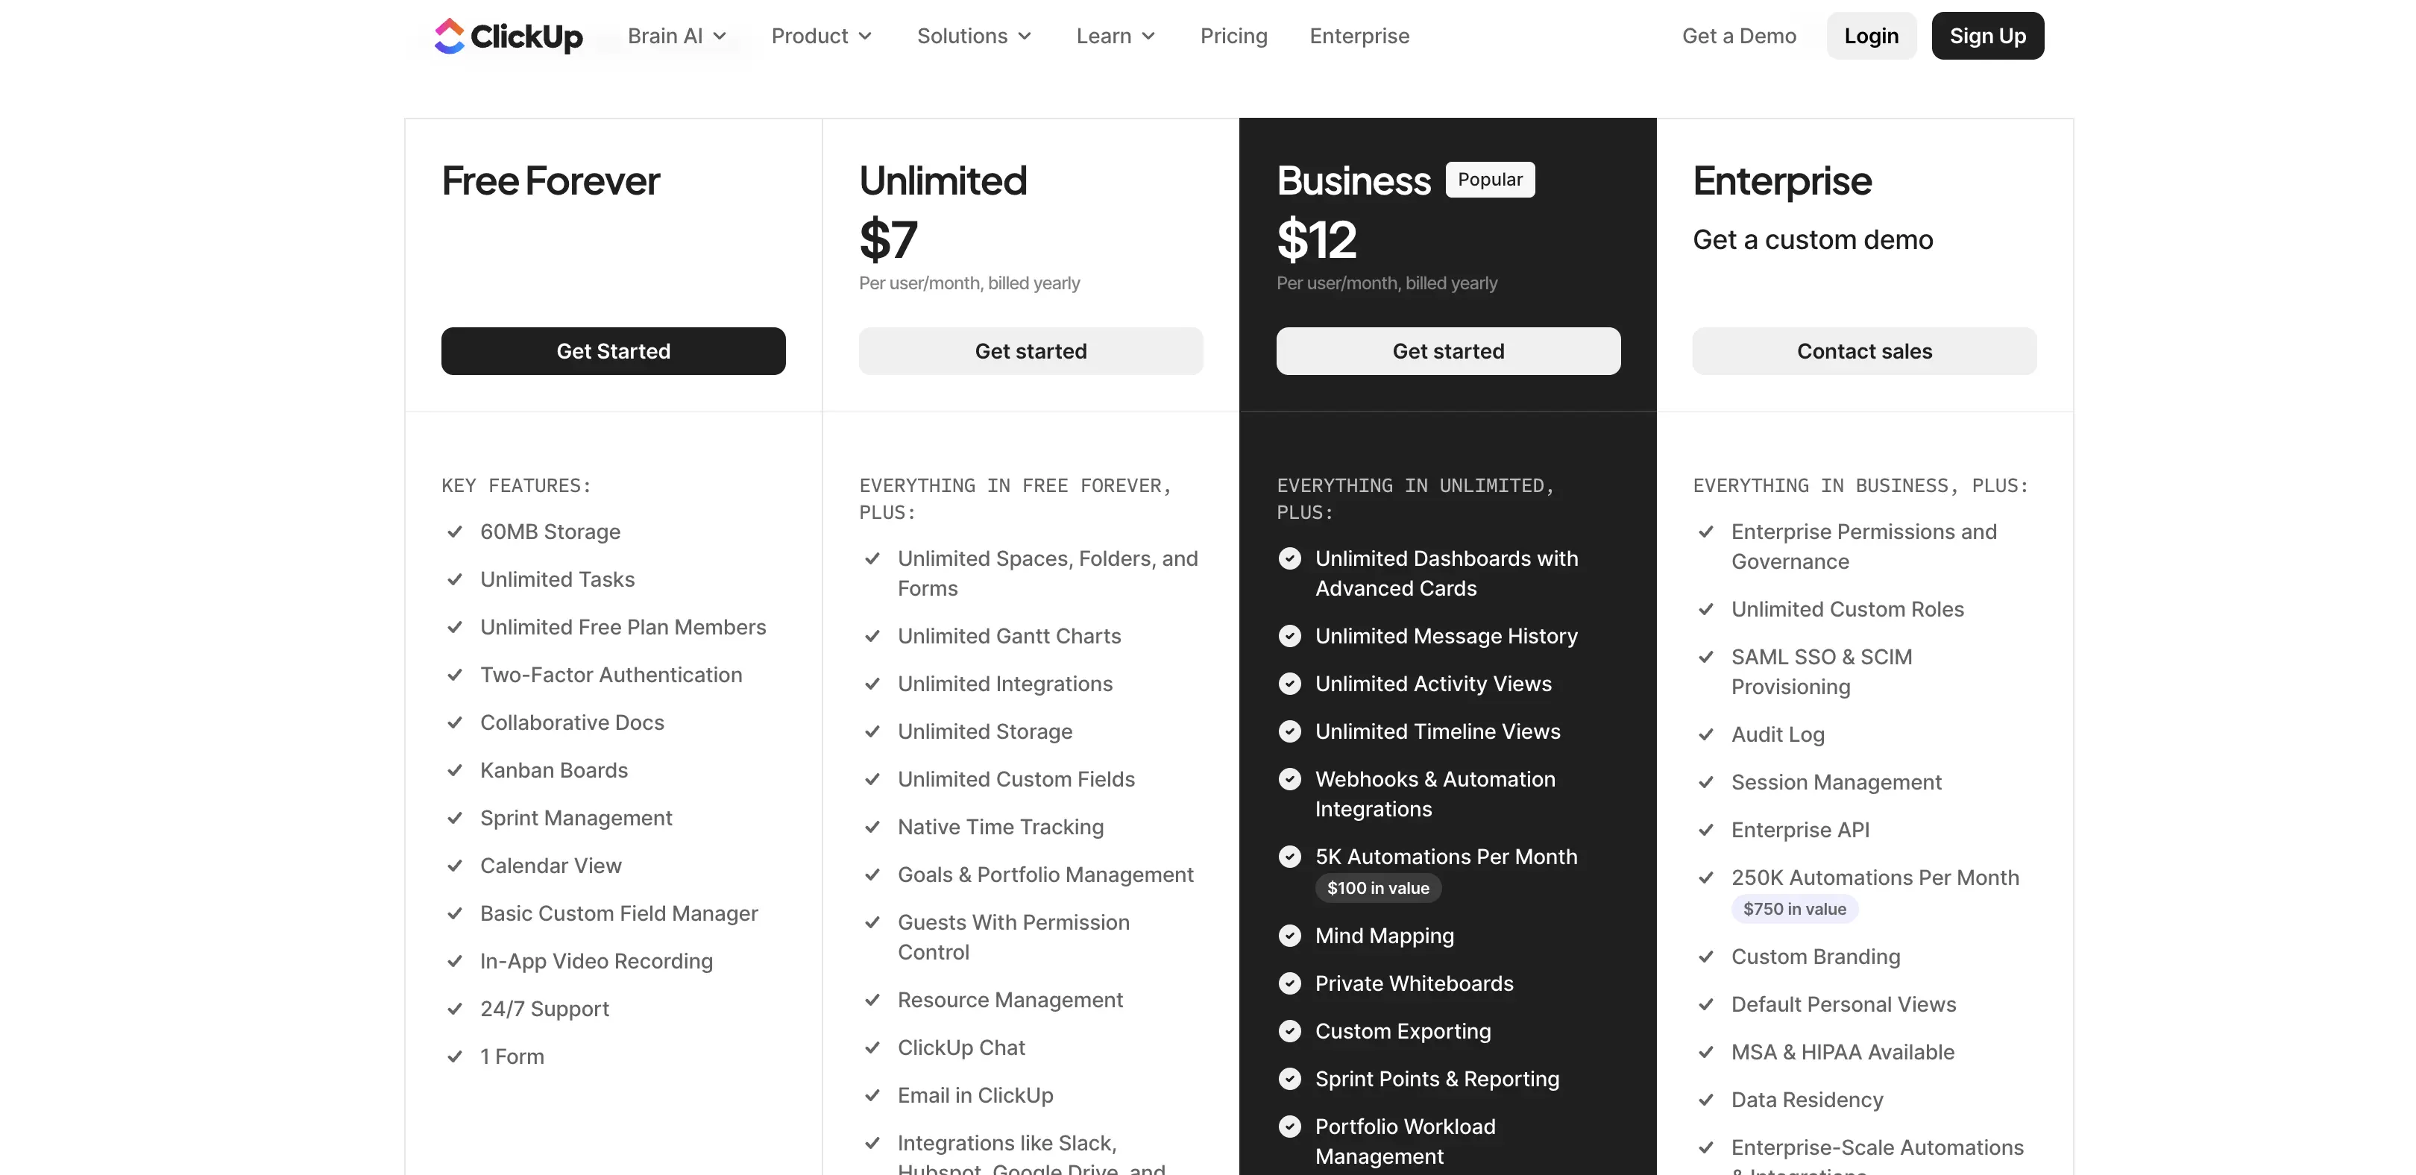Click the $12 price text

[1317, 239]
